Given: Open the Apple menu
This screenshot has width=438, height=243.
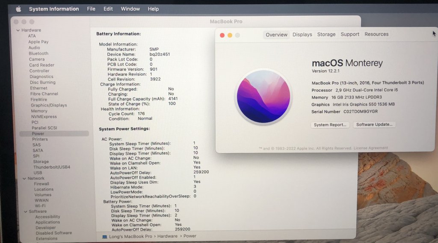Looking at the screenshot, I should click(x=18, y=9).
